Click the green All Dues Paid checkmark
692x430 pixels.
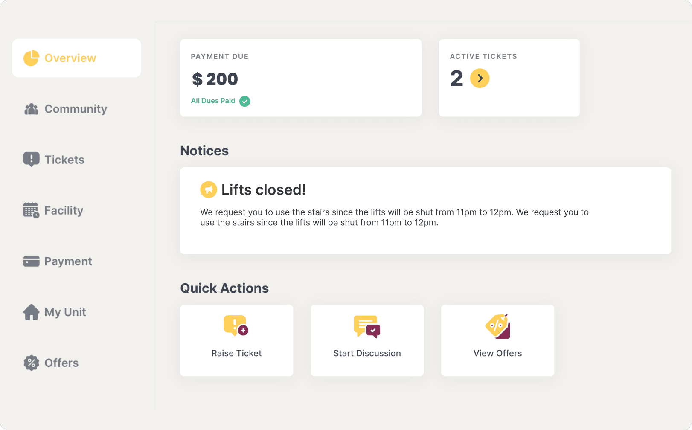[245, 101]
